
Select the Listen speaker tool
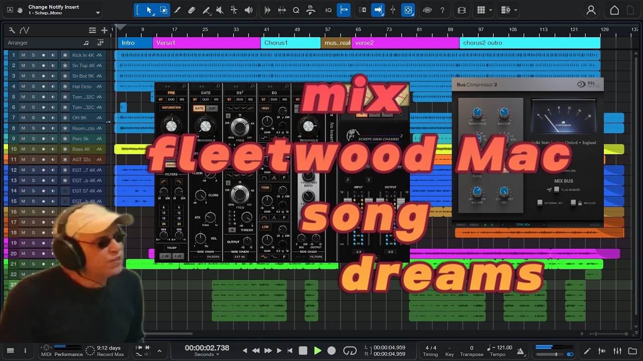[248, 10]
